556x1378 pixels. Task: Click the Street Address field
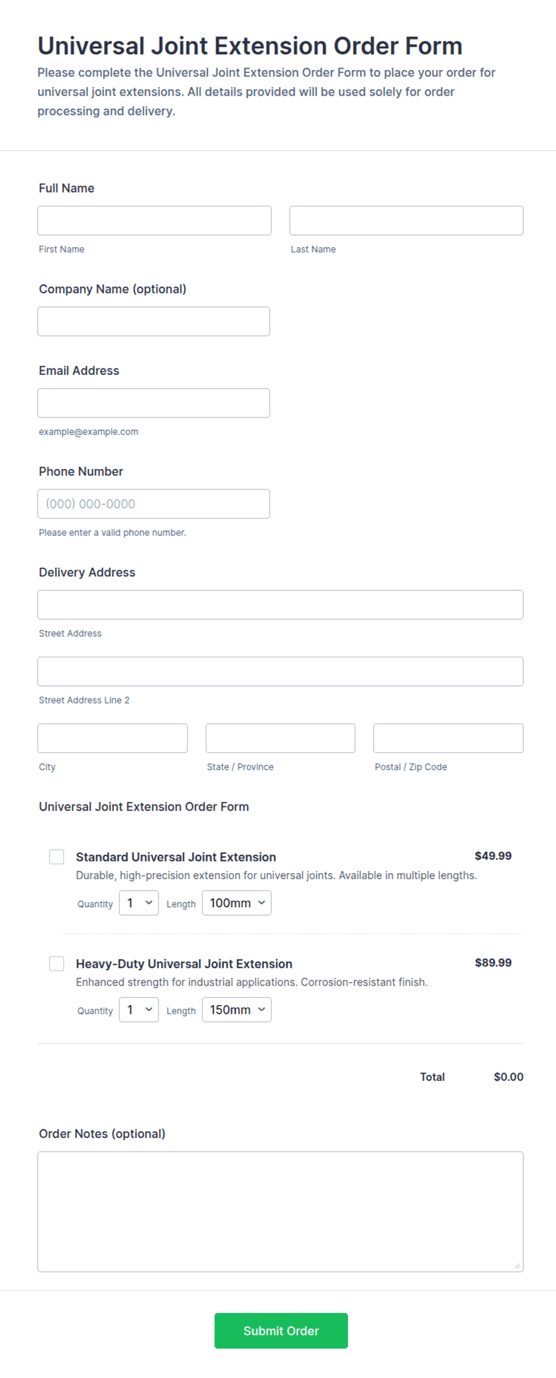click(x=280, y=605)
